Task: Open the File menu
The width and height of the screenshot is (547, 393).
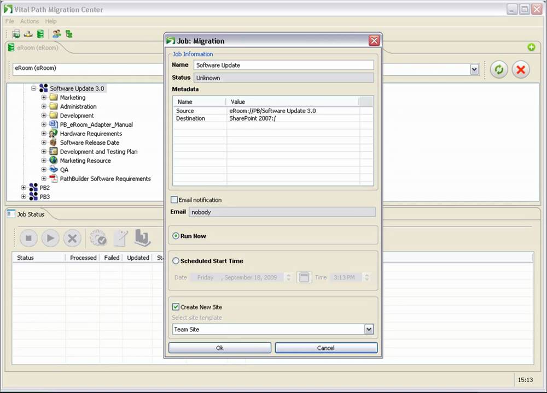Action: coord(9,21)
